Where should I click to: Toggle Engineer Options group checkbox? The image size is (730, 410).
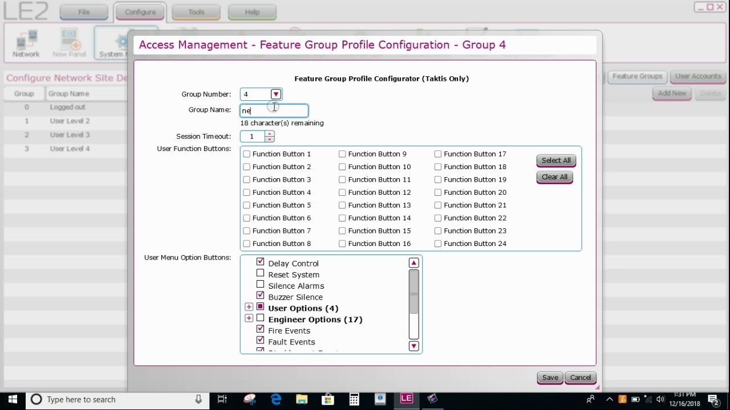tap(261, 318)
